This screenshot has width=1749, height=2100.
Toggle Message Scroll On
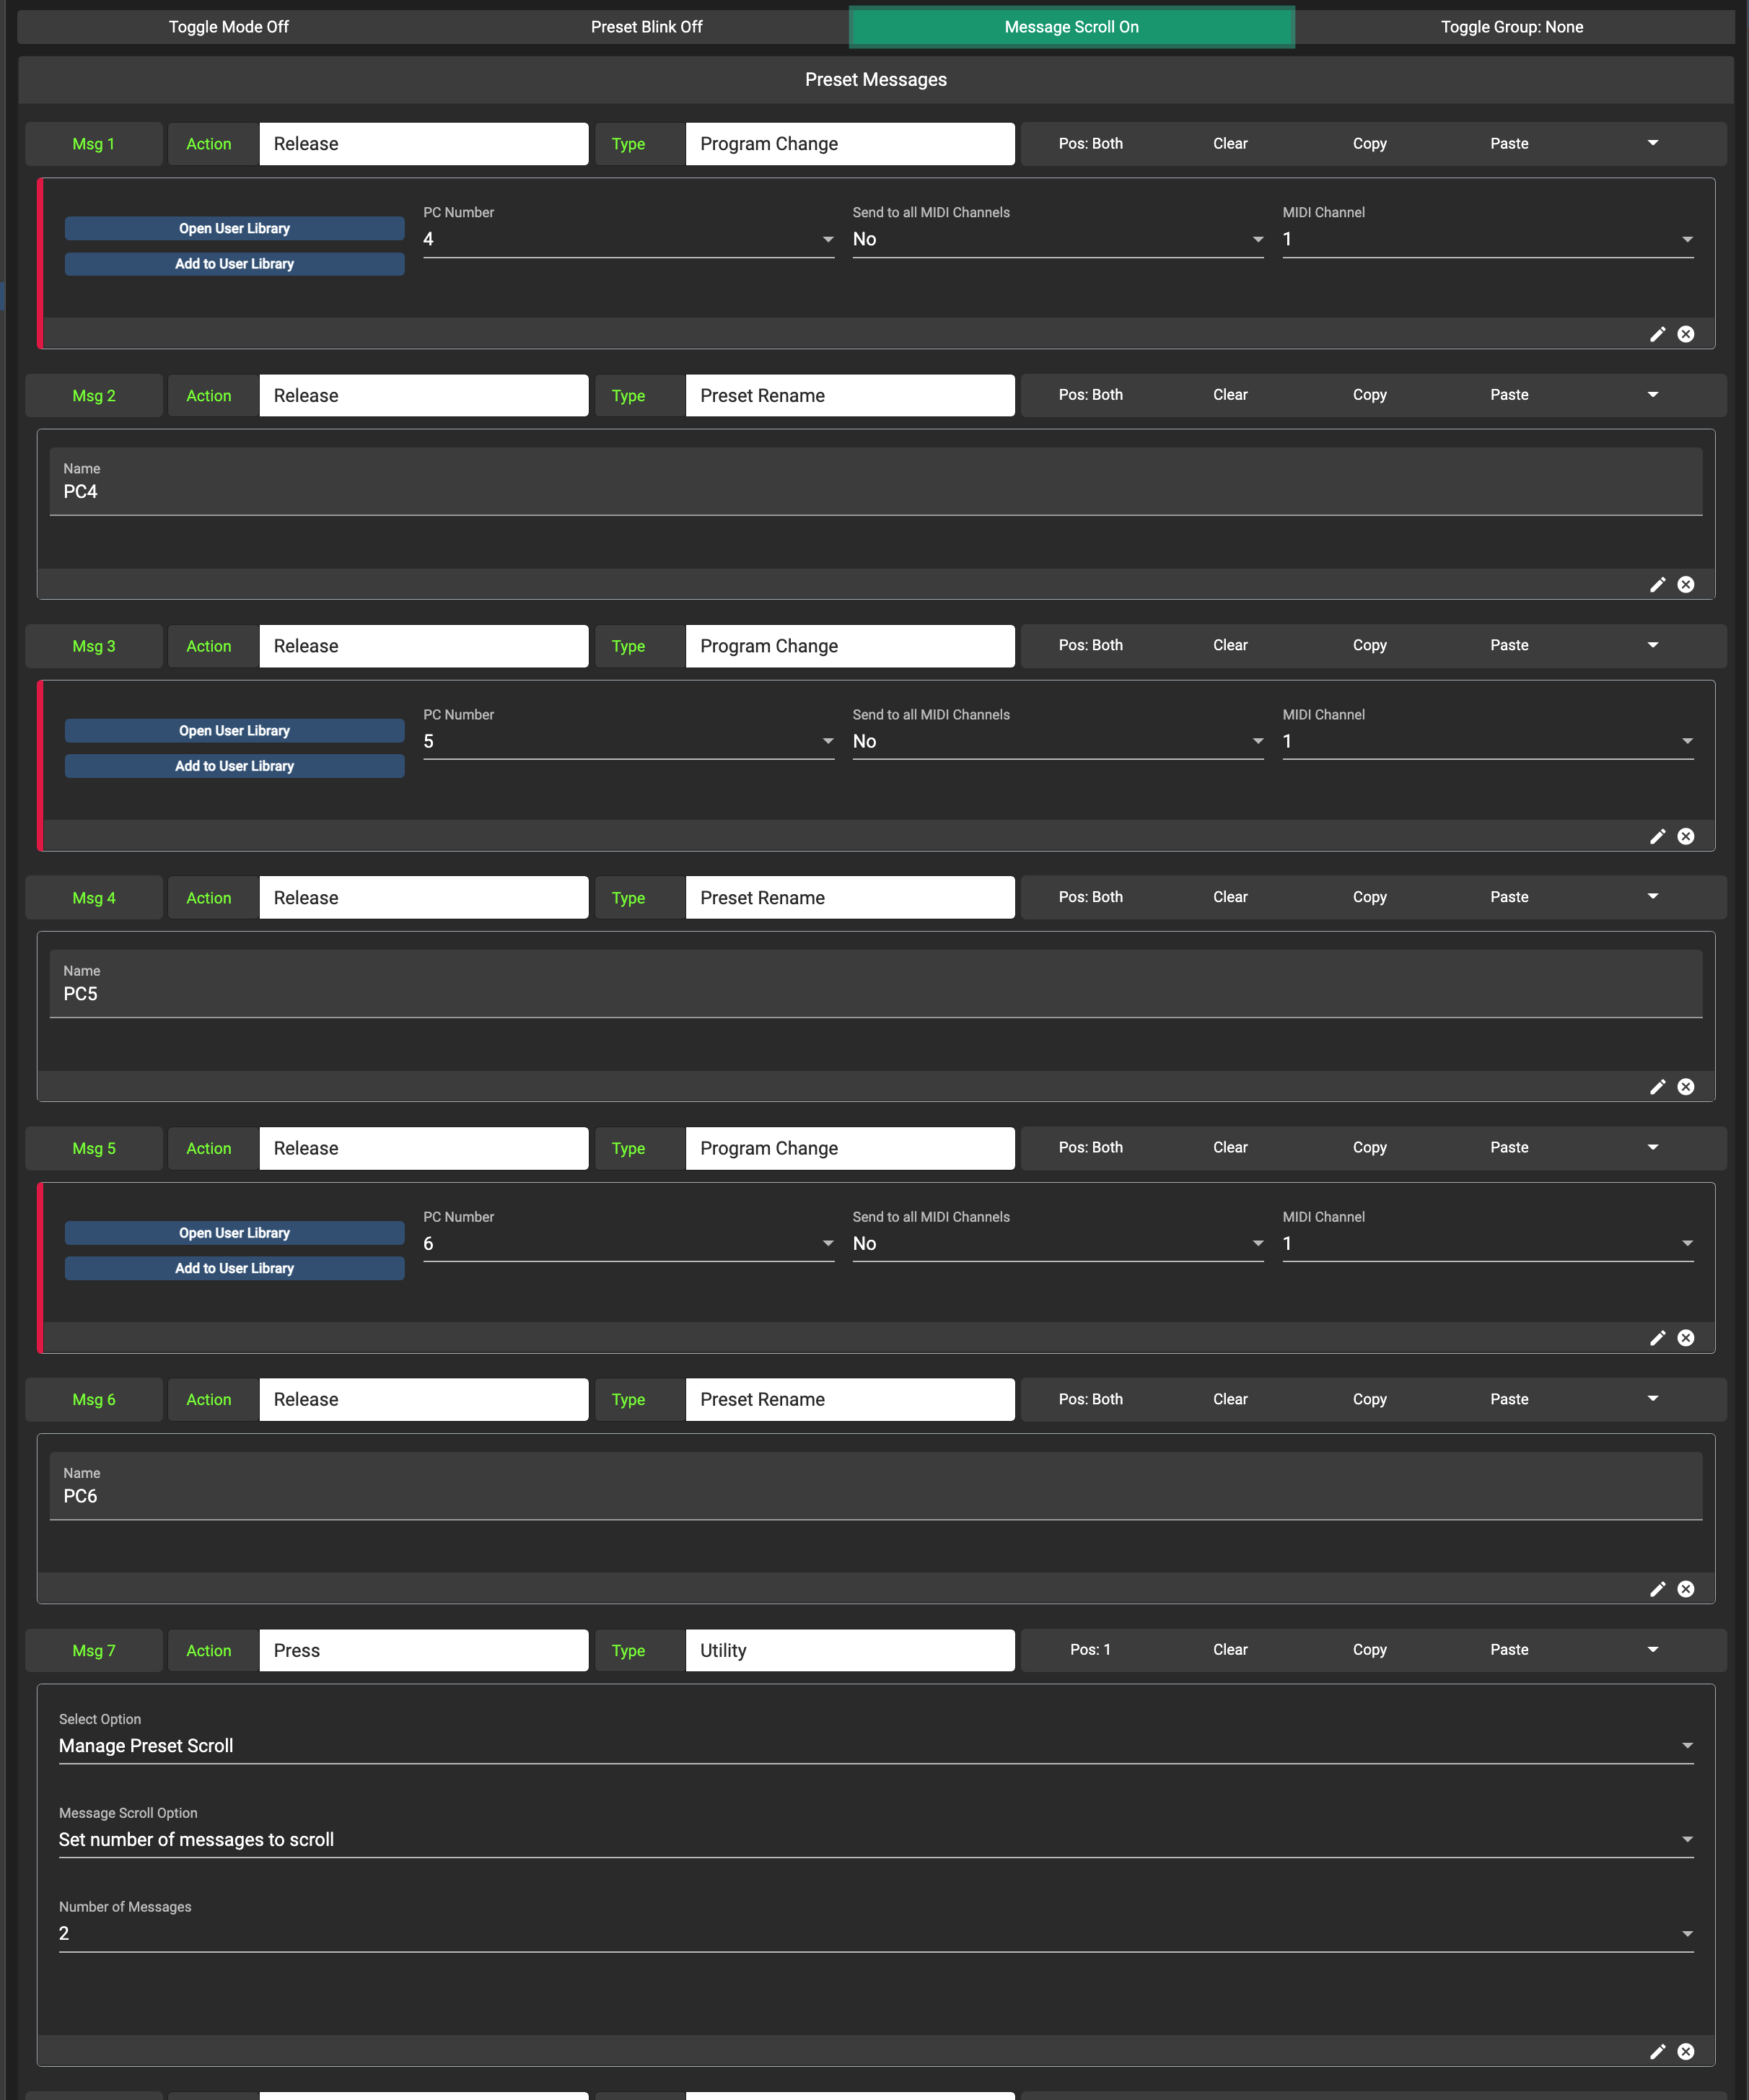point(1071,27)
